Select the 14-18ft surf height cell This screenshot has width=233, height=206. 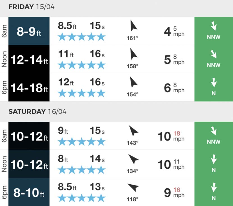(x=29, y=87)
